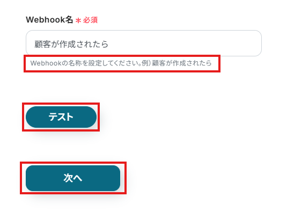
Task: Click the Webhook名 field label
Action: tap(49, 19)
